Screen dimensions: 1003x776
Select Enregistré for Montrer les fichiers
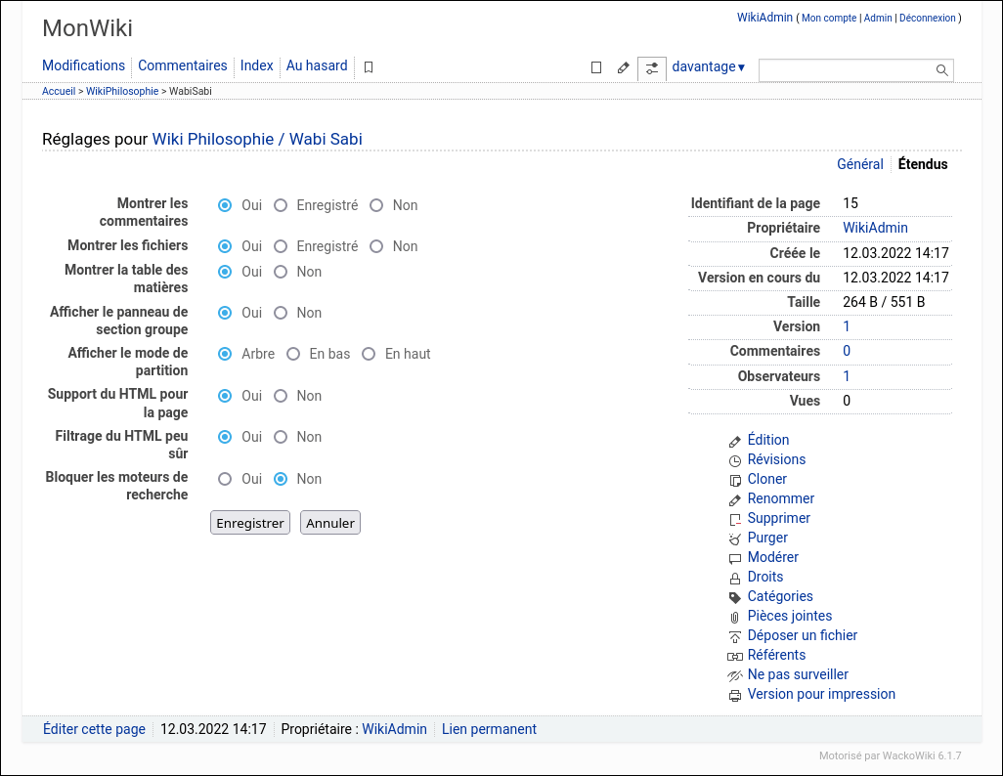(281, 246)
